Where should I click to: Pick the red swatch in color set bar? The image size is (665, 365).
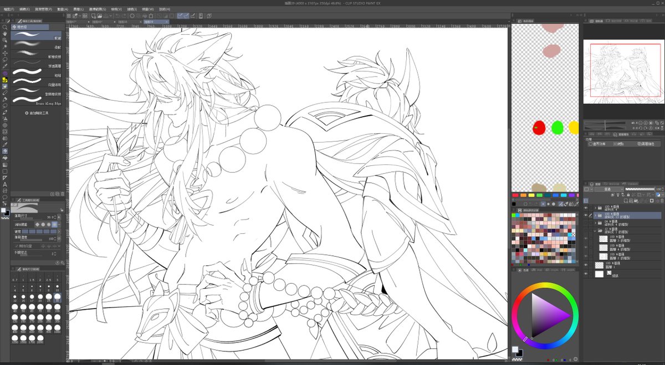pyautogui.click(x=515, y=195)
